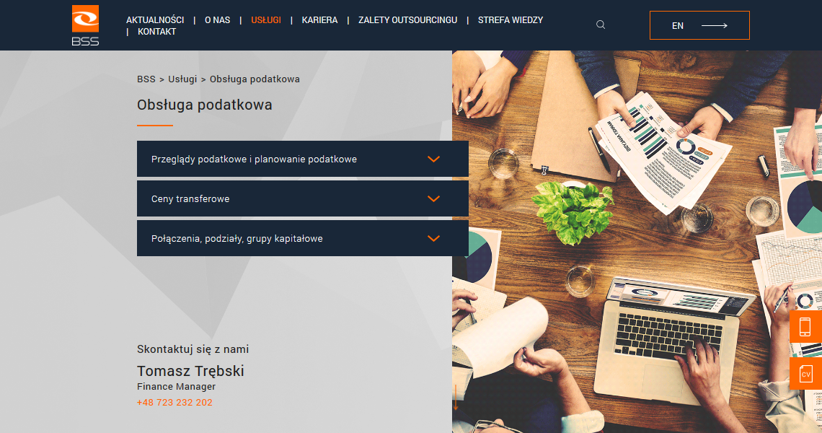822x433 pixels.
Task: Open the Strefa wiedzy menu item
Action: [x=511, y=20]
